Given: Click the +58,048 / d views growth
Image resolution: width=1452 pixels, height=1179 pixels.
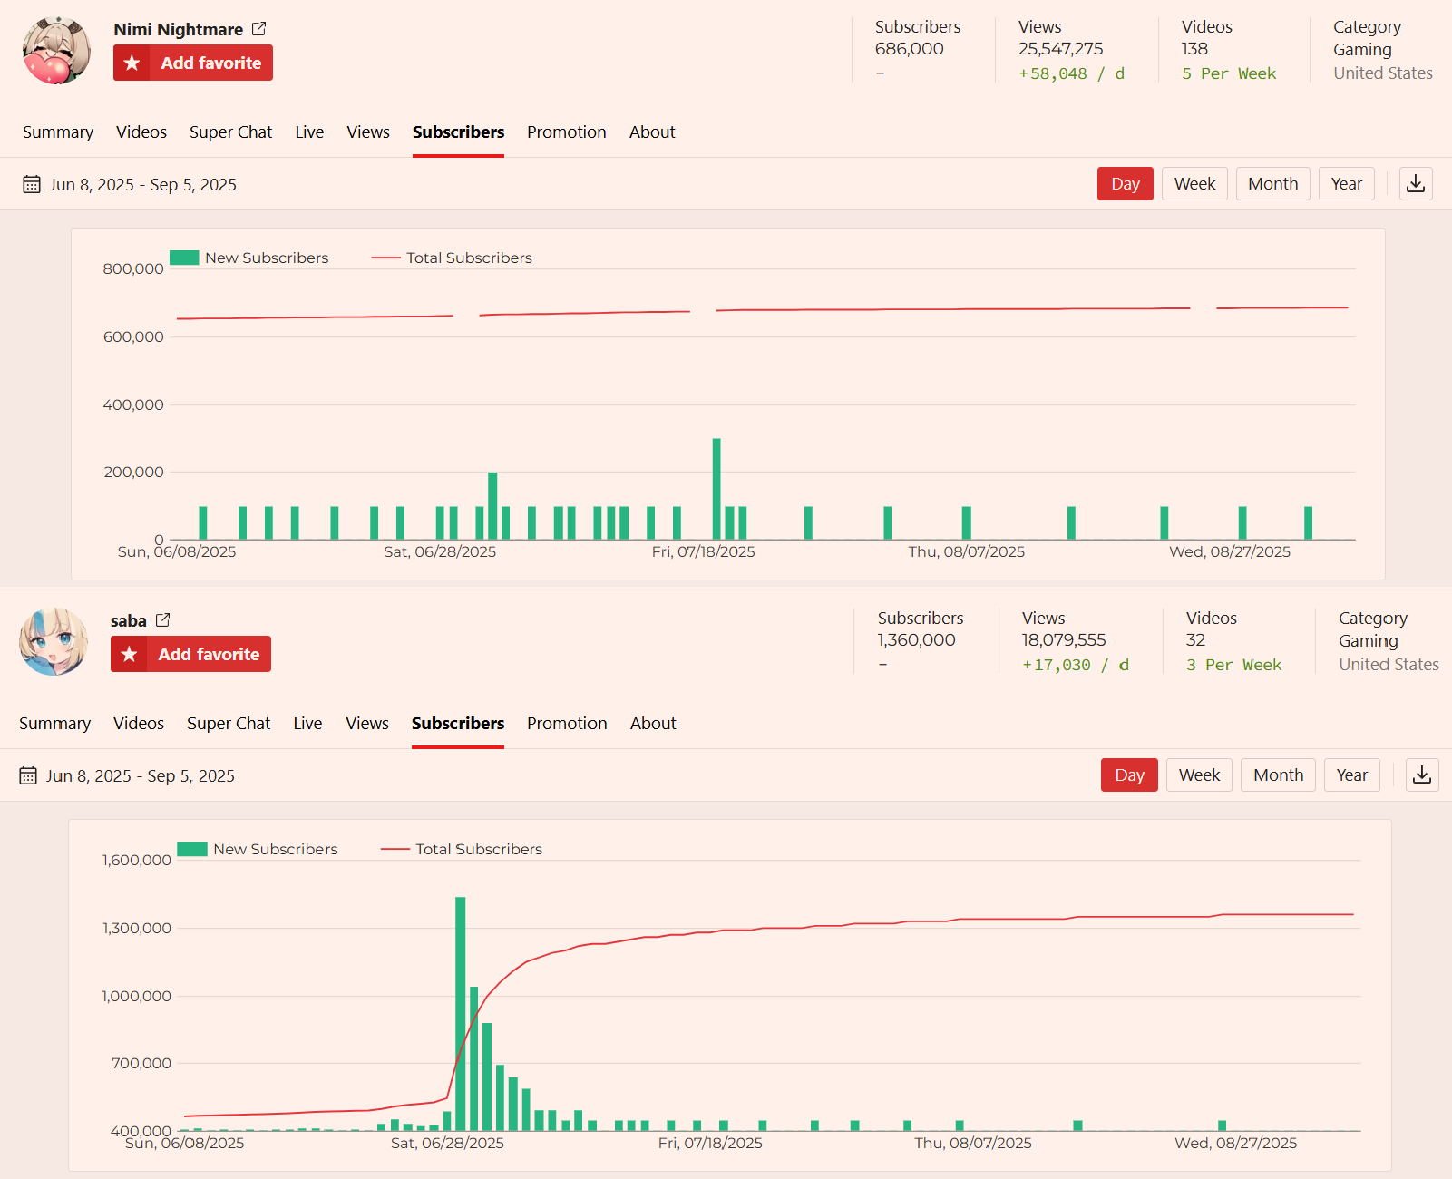Looking at the screenshot, I should [x=1071, y=73].
